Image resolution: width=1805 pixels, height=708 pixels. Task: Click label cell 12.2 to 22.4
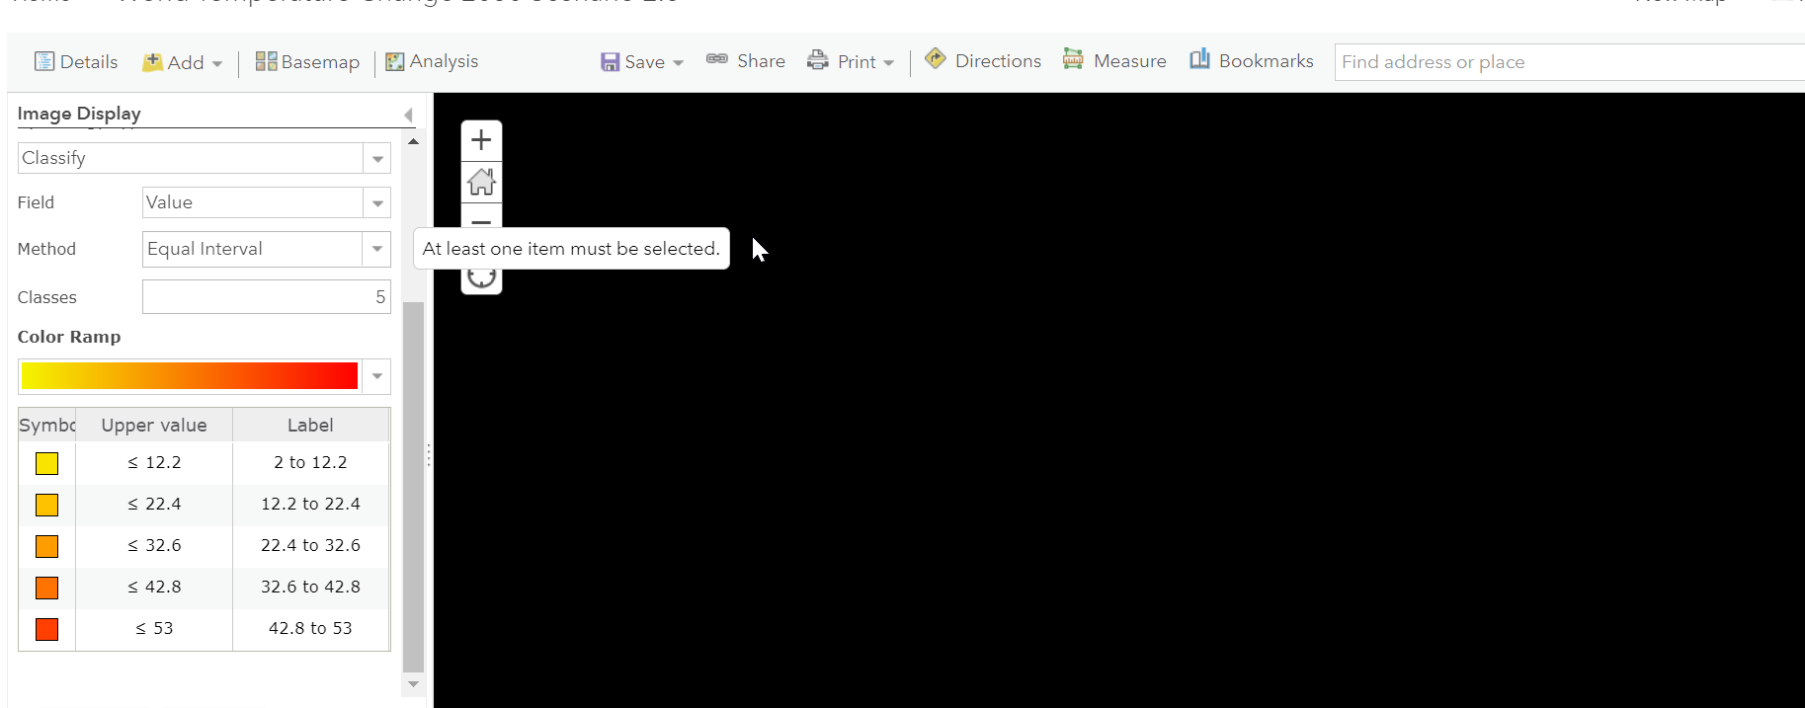coord(310,504)
